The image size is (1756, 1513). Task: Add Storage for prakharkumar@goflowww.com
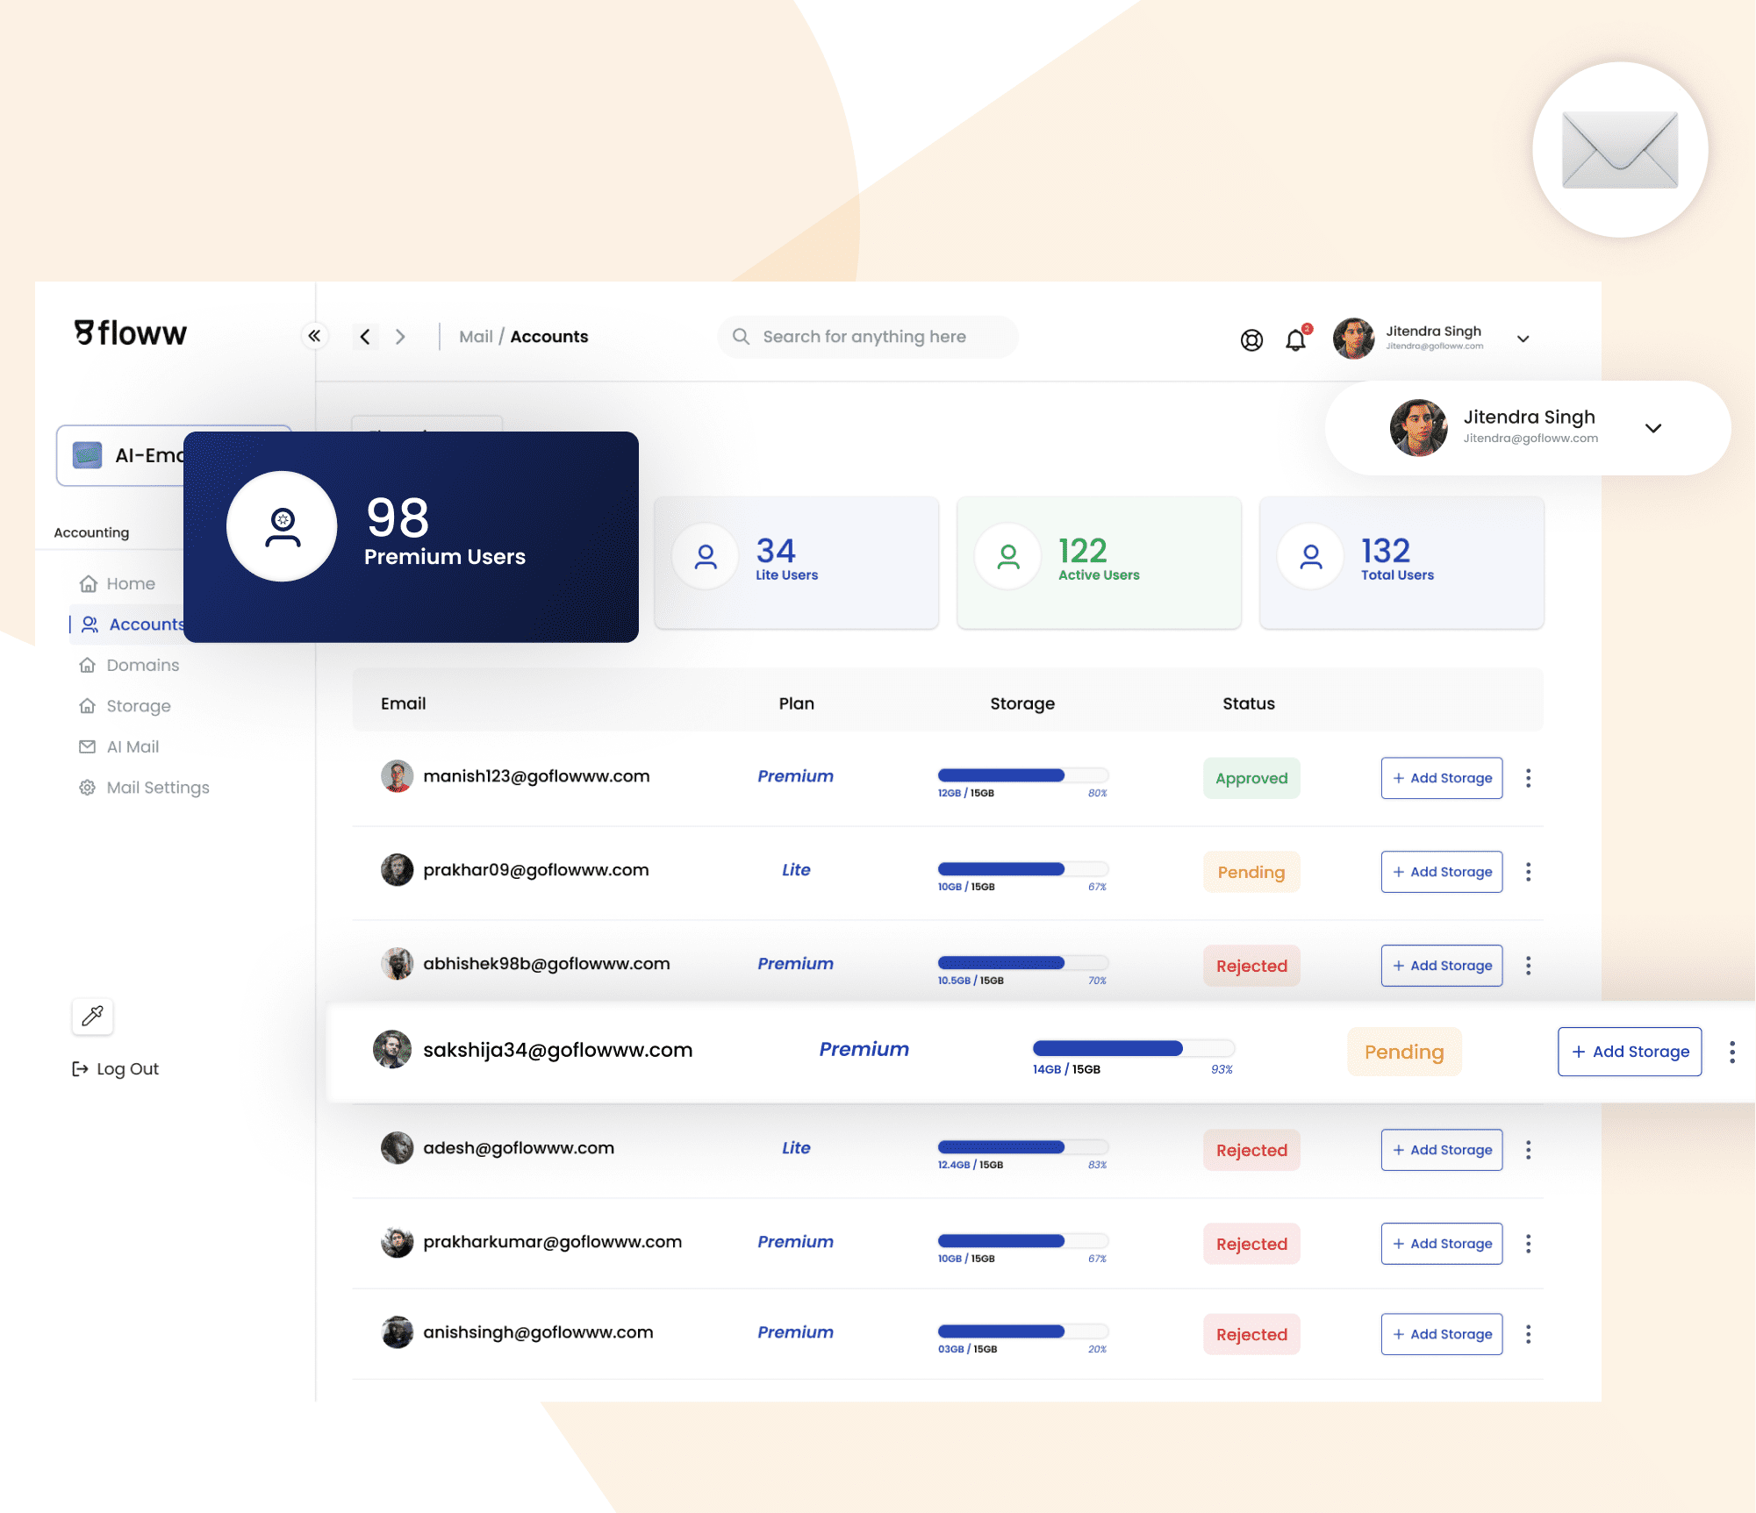click(x=1441, y=1244)
